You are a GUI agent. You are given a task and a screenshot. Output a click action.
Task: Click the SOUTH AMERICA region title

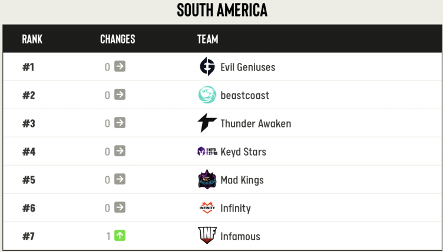click(x=222, y=10)
